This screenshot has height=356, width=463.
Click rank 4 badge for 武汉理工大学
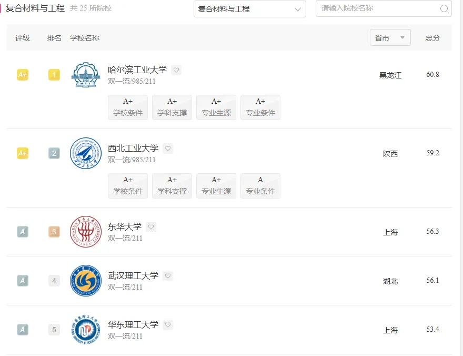point(54,281)
